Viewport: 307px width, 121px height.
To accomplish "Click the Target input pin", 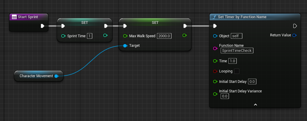I will [x=125, y=46].
